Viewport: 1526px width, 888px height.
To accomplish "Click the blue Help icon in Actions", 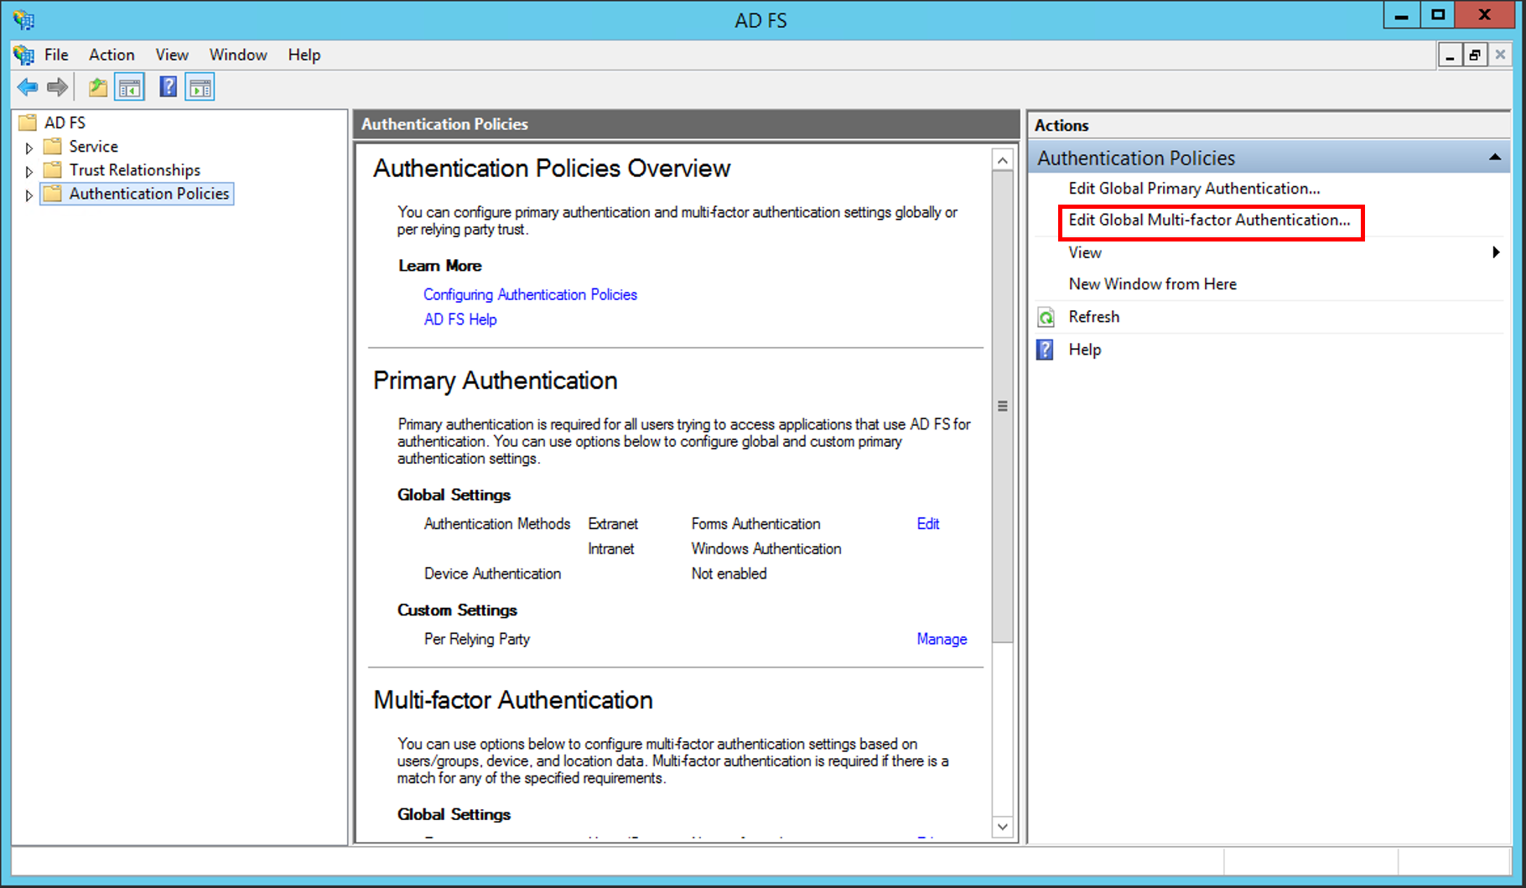I will [x=1045, y=350].
